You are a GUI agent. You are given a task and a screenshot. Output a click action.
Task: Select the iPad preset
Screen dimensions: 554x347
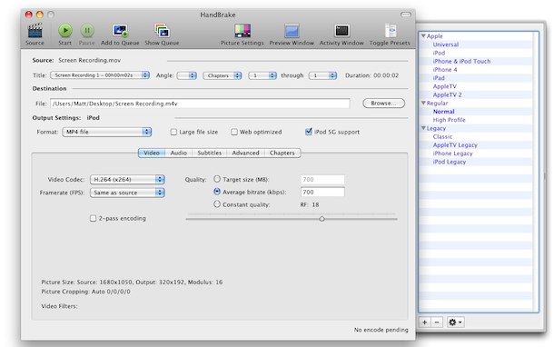click(x=439, y=78)
